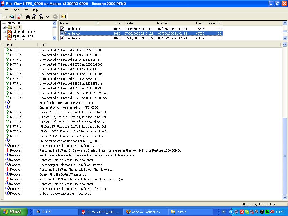Expand the $$$Folder00027 node

[4, 32]
